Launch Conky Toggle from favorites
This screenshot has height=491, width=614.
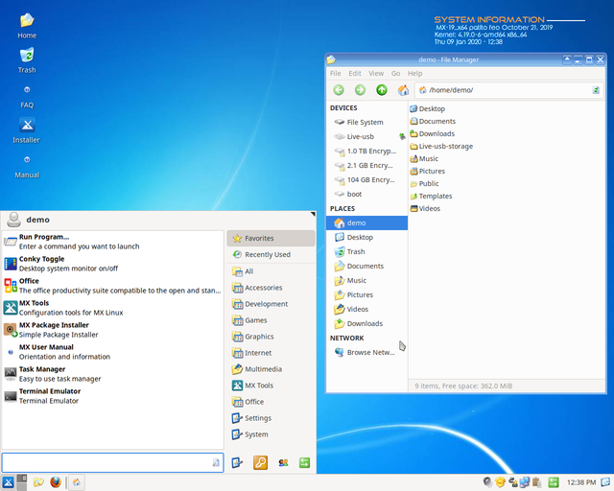[113, 264]
